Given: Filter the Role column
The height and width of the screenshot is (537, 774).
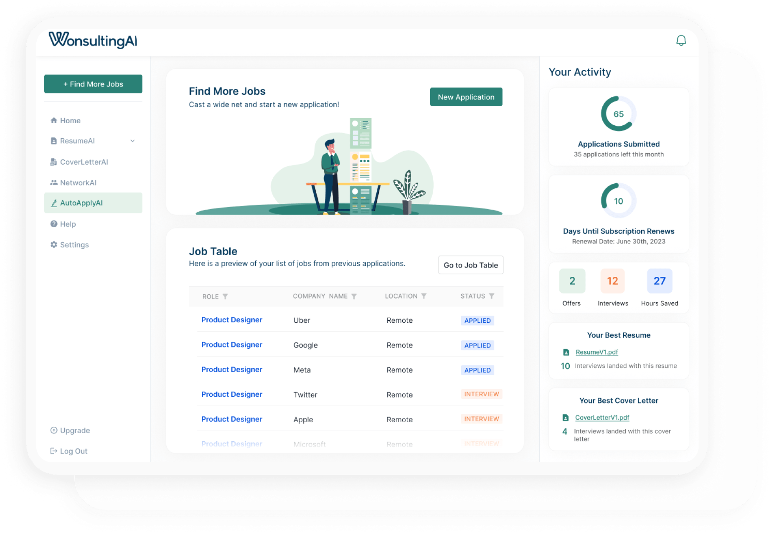Looking at the screenshot, I should (225, 296).
